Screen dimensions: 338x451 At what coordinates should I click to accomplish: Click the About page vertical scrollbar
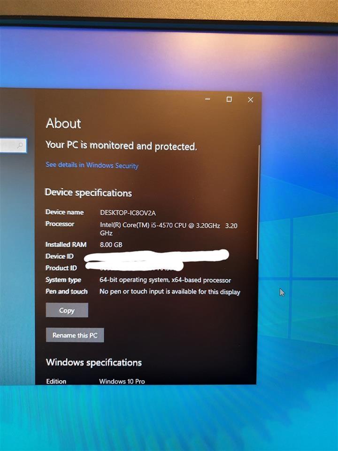(x=258, y=202)
